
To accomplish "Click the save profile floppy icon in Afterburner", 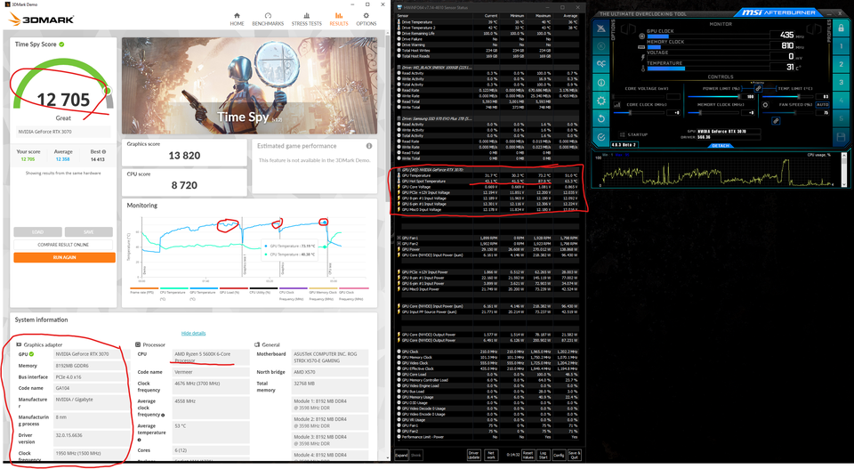I will [x=841, y=137].
